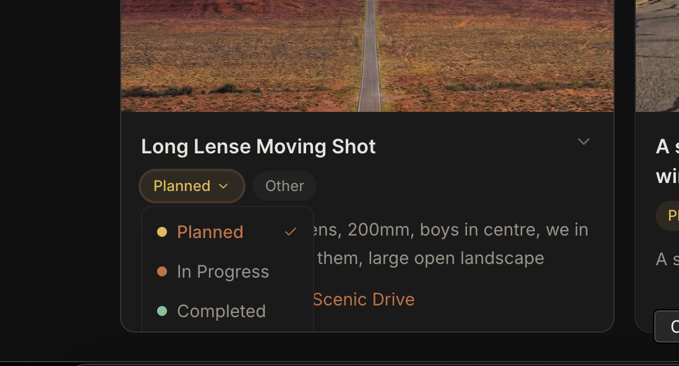Click the neighboring card's cut-off title
This screenshot has height=366, width=679.
tap(667, 161)
